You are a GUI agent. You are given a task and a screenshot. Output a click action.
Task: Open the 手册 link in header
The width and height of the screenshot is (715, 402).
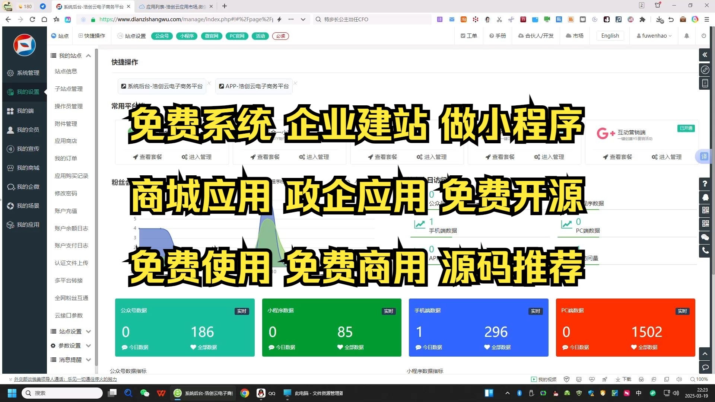498,36
